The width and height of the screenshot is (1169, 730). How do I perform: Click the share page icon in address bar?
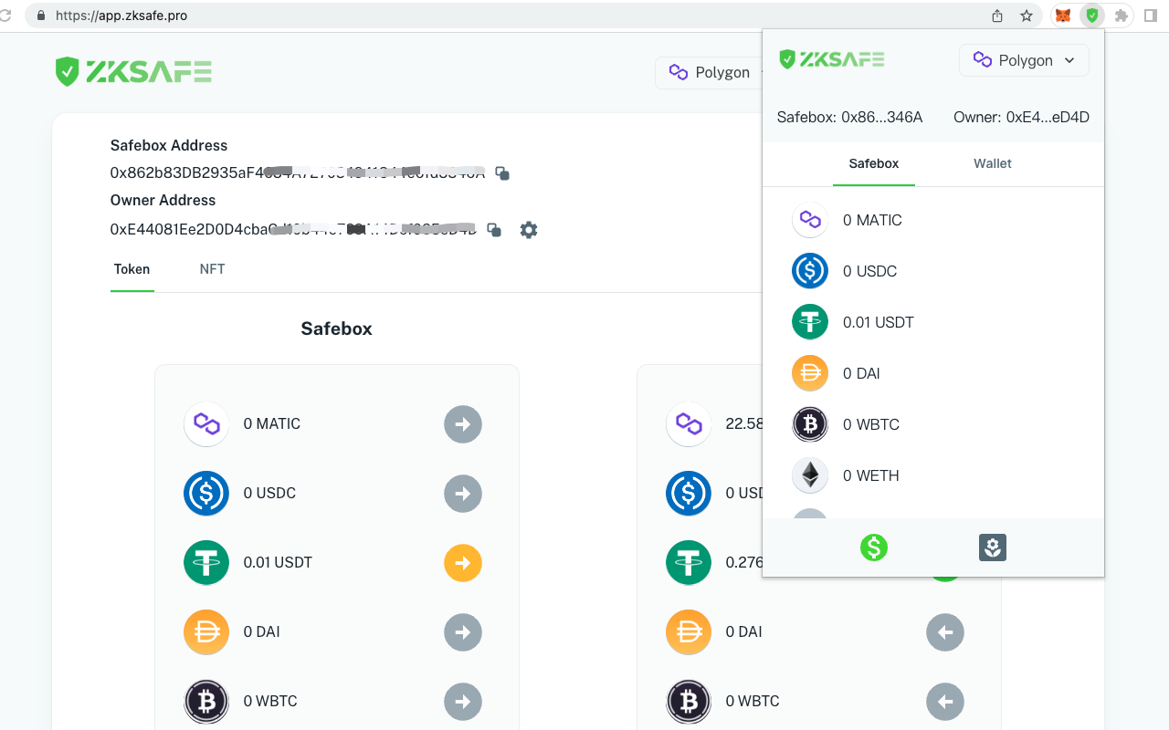click(997, 16)
